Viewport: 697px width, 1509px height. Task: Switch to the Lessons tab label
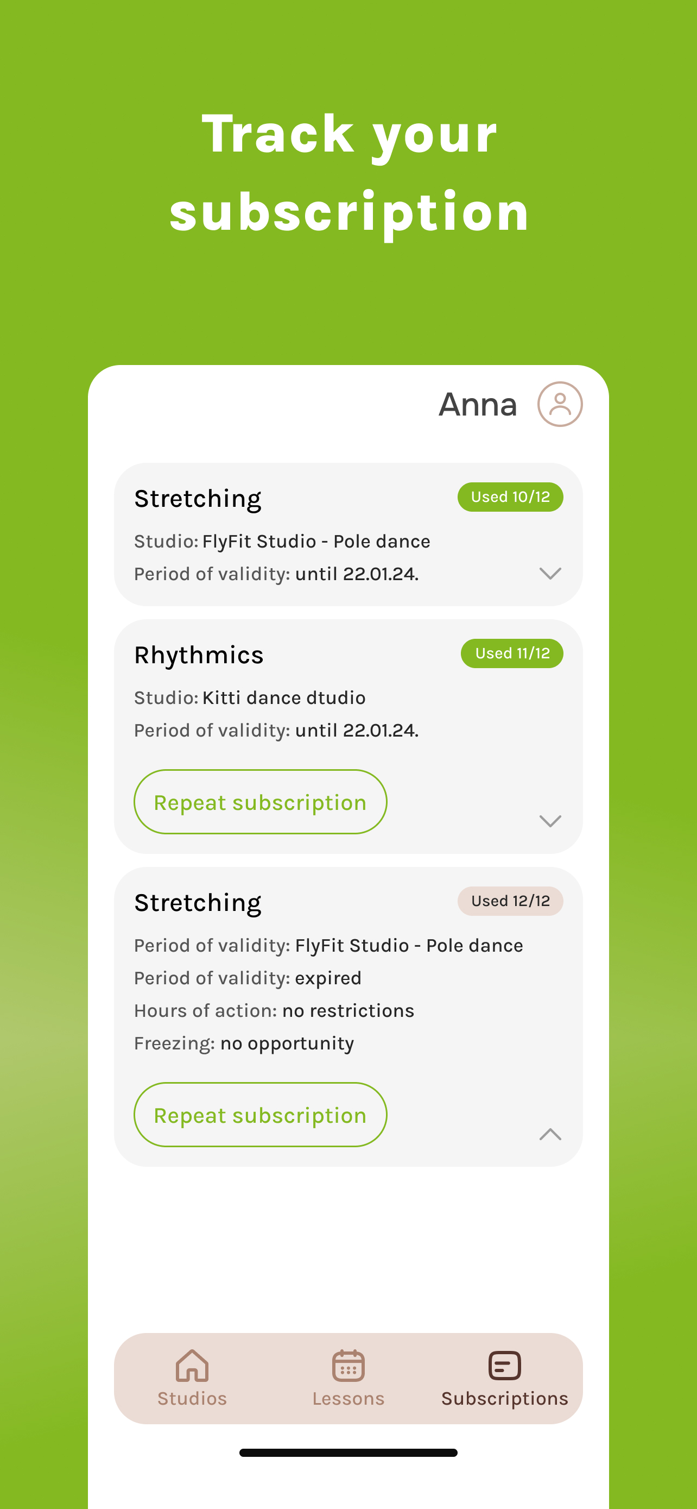(x=348, y=1398)
